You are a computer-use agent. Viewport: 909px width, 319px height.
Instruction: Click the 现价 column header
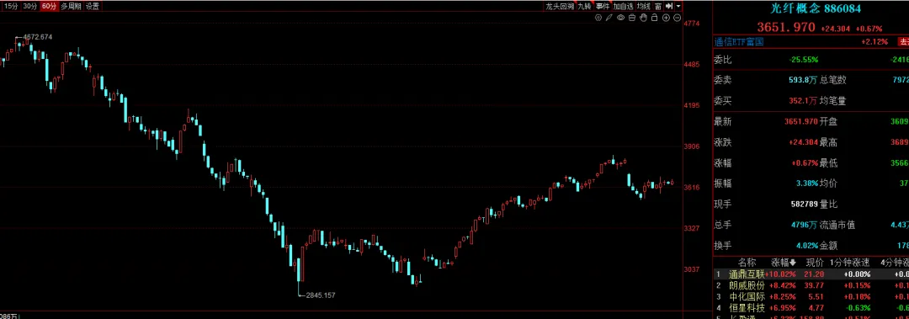[815, 263]
